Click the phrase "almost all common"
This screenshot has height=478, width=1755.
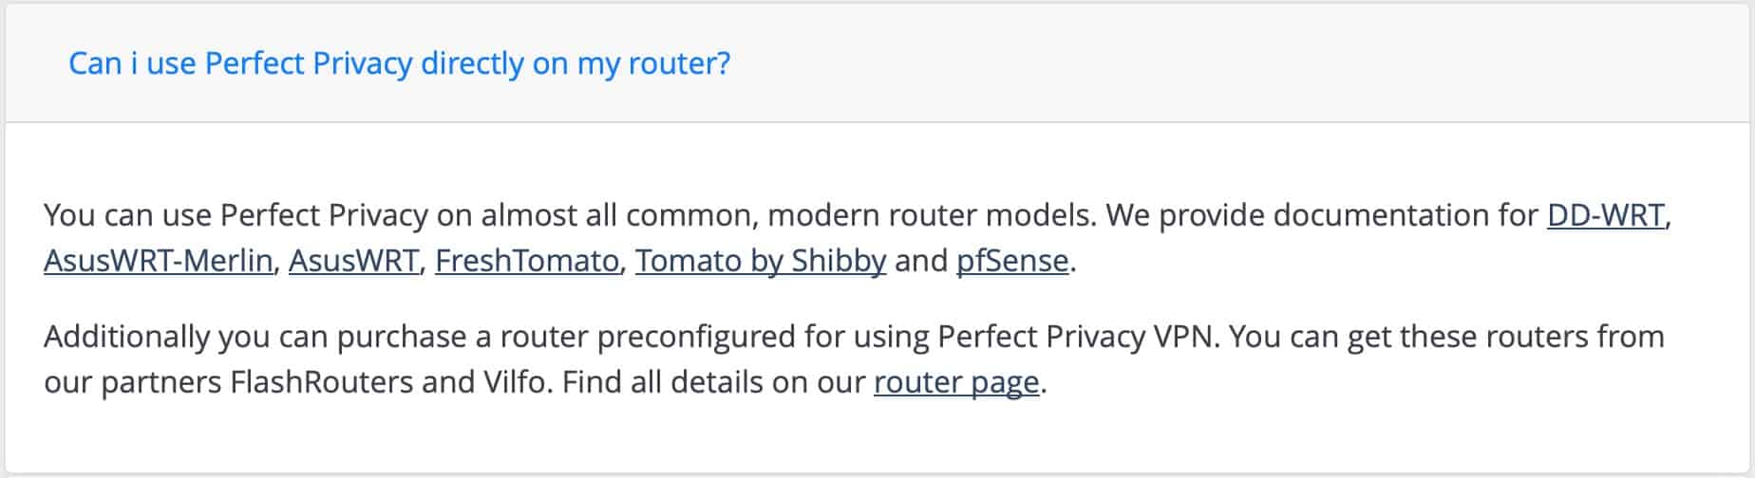click(x=617, y=215)
